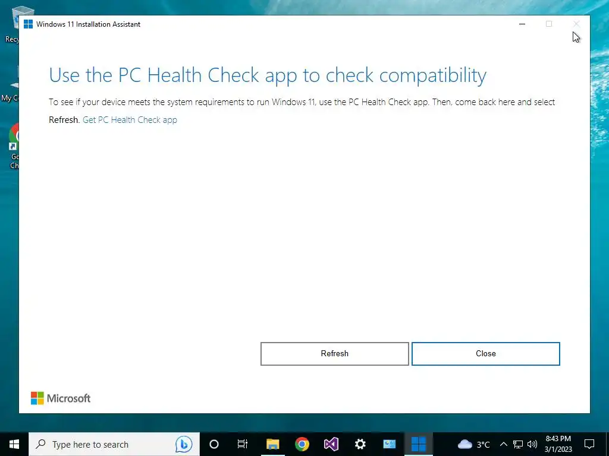The height and width of the screenshot is (456, 609).
Task: Select the Google Chrome desktop shortcut
Action: coord(13,146)
